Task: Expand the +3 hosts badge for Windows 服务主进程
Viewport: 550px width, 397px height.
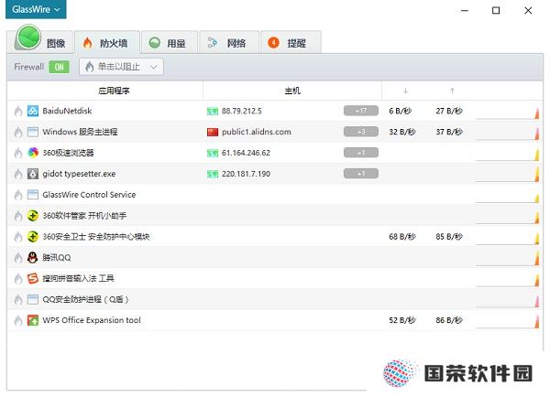Action: [361, 132]
